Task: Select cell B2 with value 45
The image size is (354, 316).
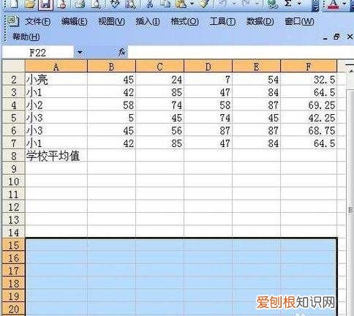Action: pyautogui.click(x=111, y=80)
